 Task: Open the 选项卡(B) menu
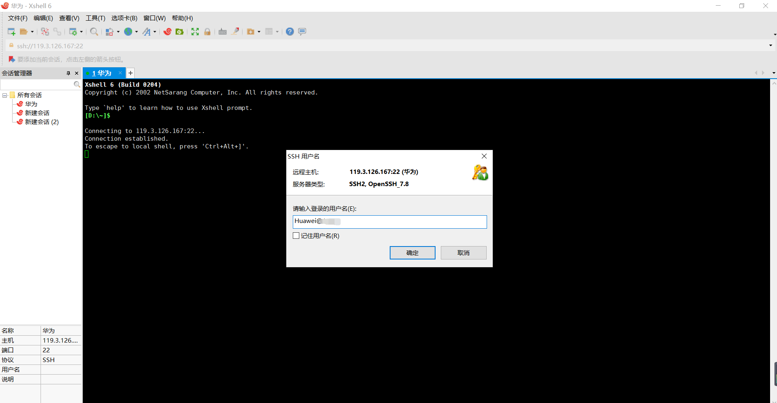(124, 18)
